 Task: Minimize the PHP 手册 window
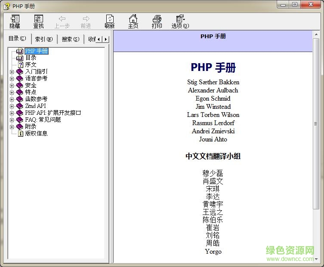tap(283, 5)
